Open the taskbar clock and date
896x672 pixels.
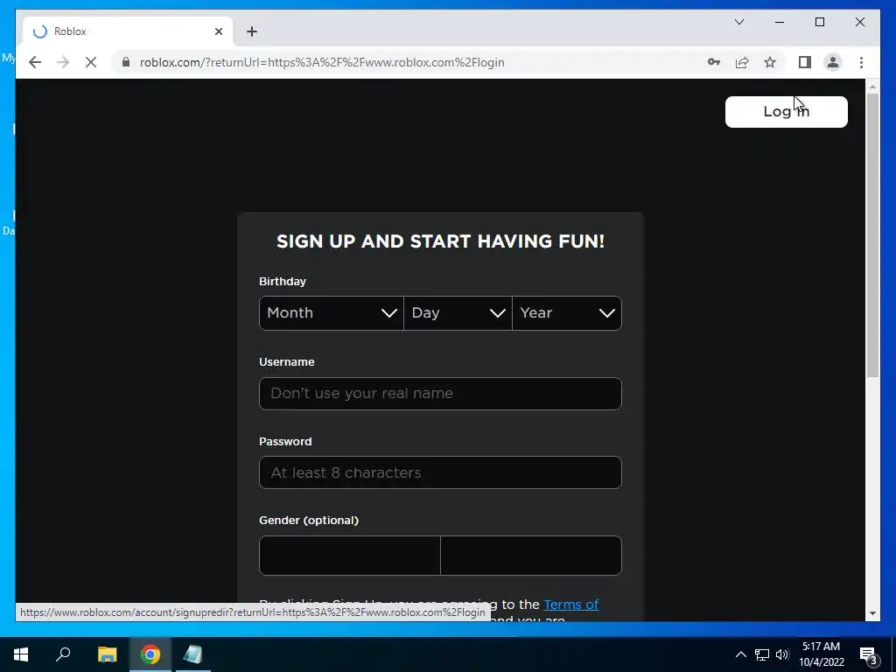click(x=822, y=654)
